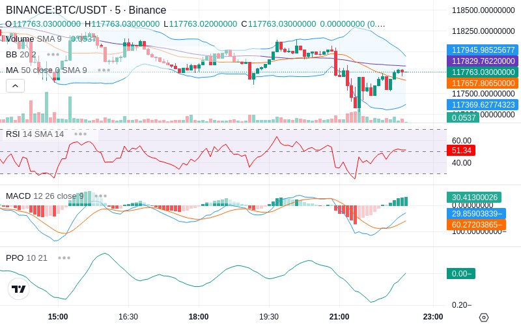Select the RSI 14 SMA 14 legend
521x326 pixels.
pyautogui.click(x=35, y=134)
